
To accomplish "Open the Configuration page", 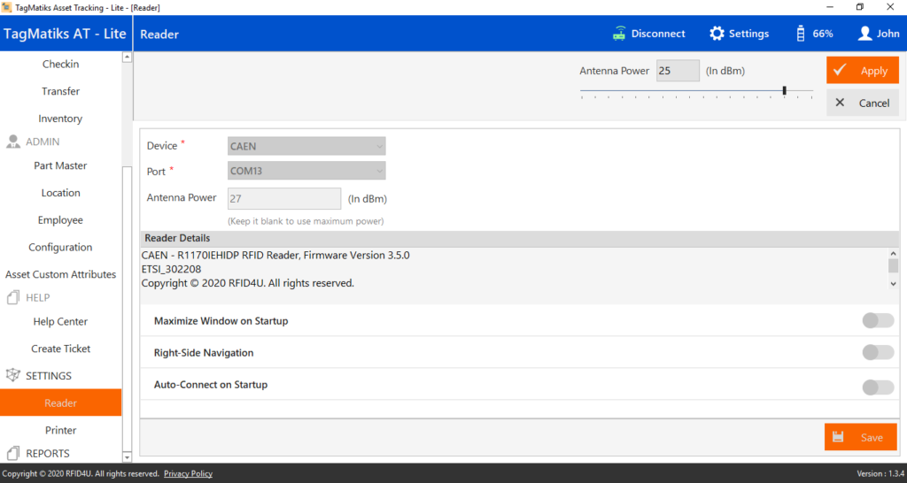I will [61, 248].
